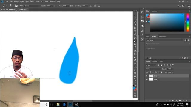This screenshot has width=191, height=107.
Task: Select the Clone Stamp tool
Action: (135, 44)
